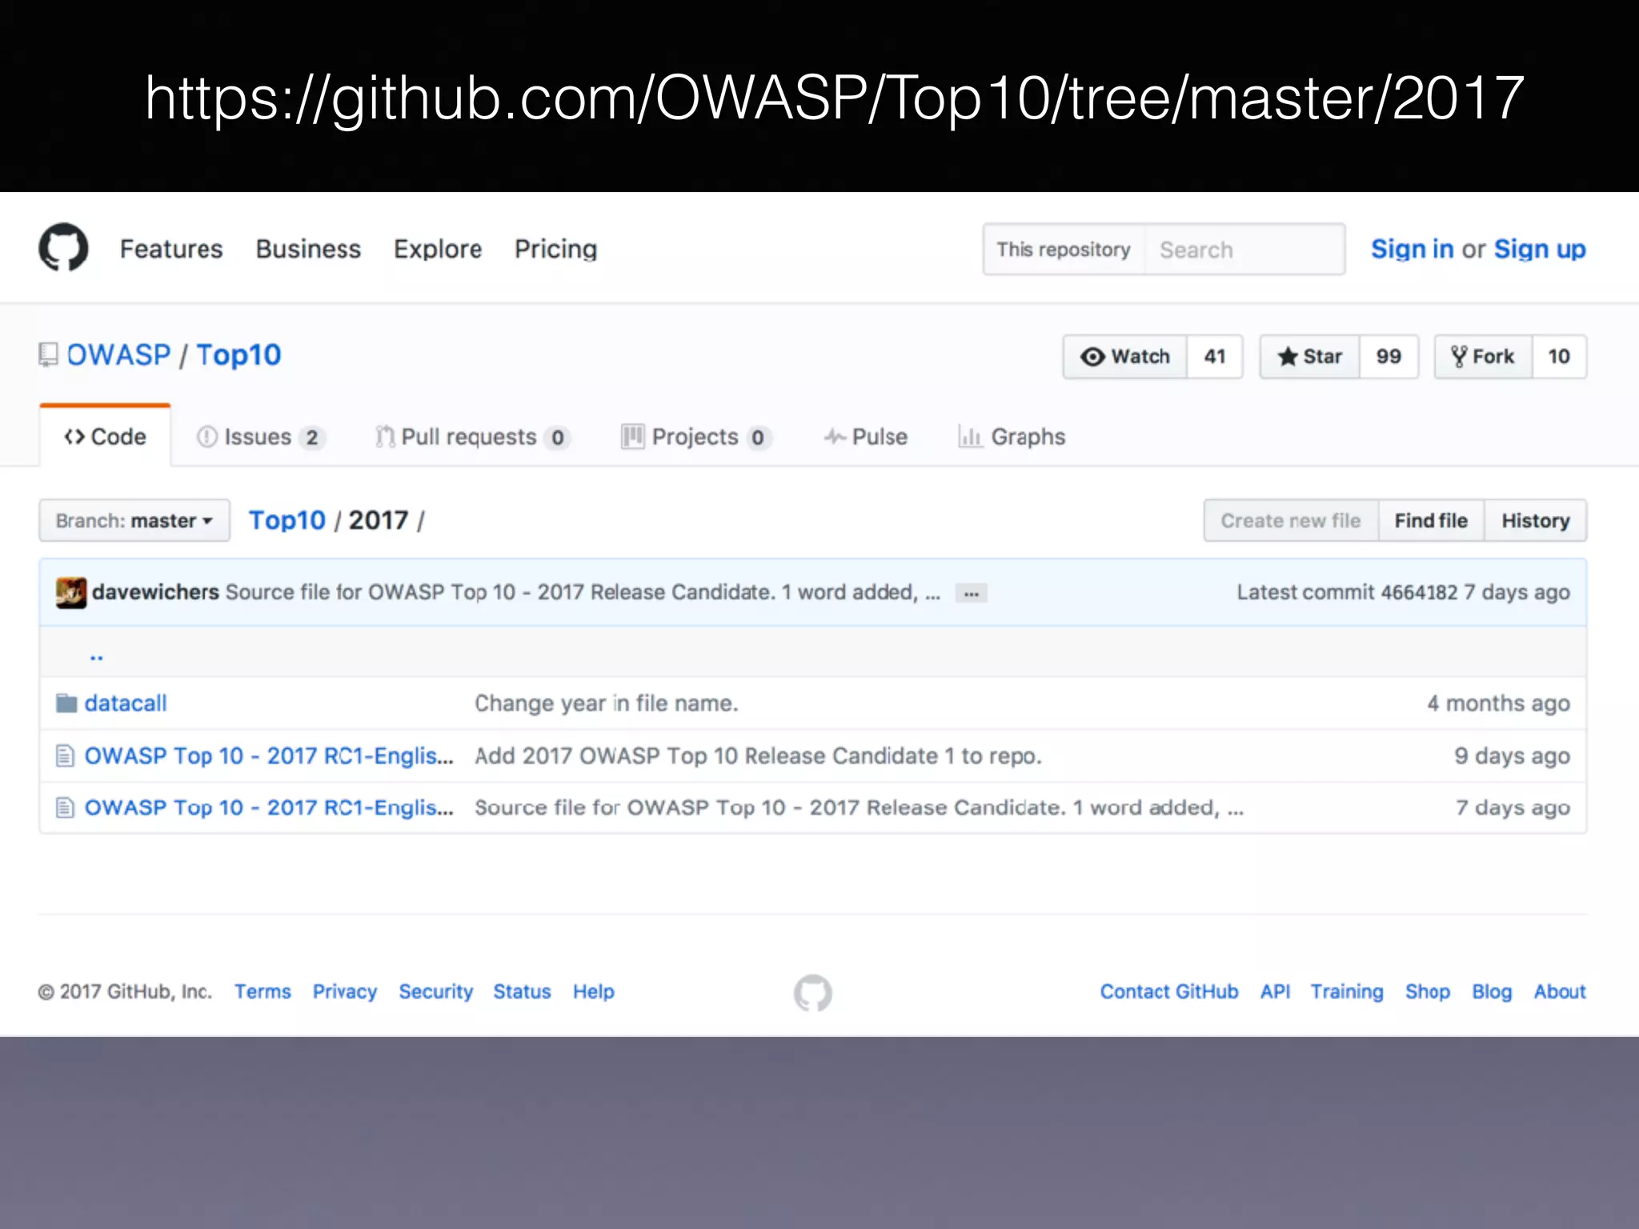The width and height of the screenshot is (1639, 1229).
Task: Select the Code tab
Action: (105, 437)
